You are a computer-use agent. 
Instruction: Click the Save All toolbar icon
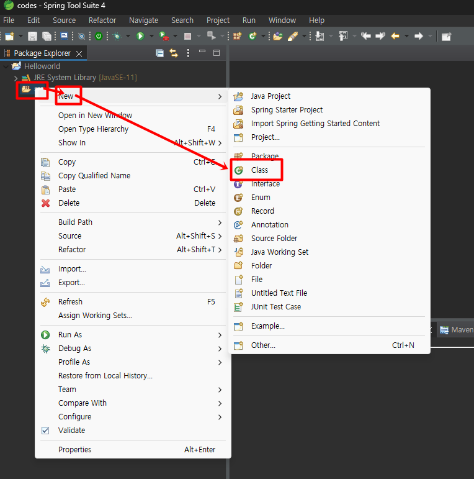[x=47, y=37]
